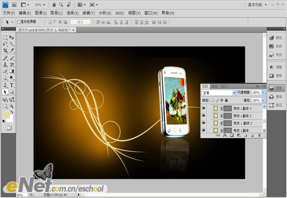The height and width of the screenshot is (198, 287).
Task: Select the Ellipse shape tool
Action: click(12, 92)
